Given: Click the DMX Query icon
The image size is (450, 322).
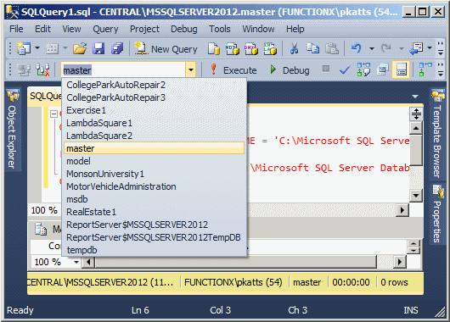Looking at the screenshot, I should (x=251, y=48).
